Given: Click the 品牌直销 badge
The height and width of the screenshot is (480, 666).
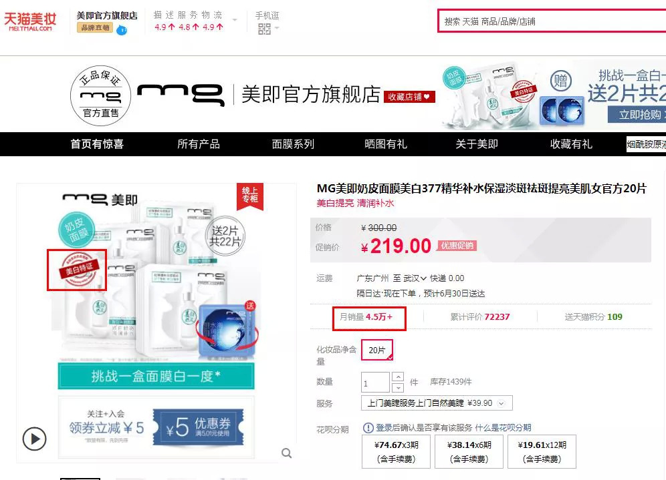Looking at the screenshot, I should [95, 27].
